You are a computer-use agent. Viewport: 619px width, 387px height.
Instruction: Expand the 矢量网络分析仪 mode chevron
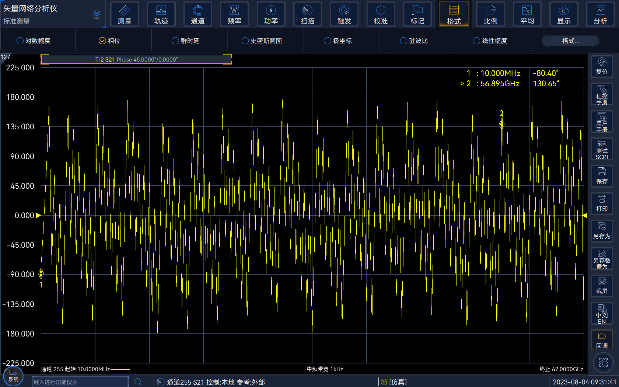click(x=97, y=14)
